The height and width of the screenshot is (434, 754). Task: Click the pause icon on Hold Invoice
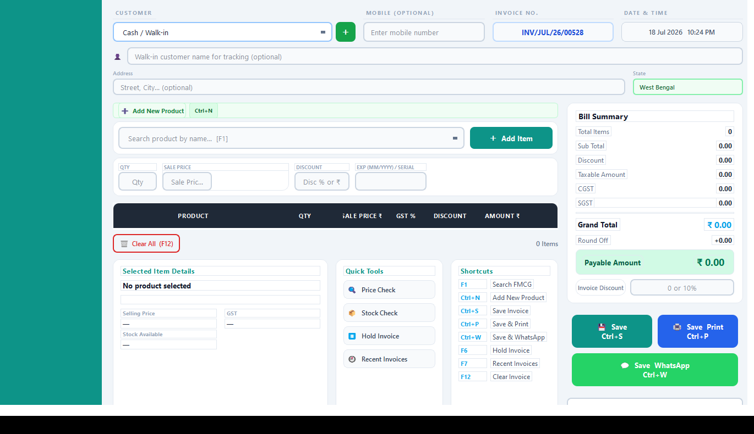point(352,336)
